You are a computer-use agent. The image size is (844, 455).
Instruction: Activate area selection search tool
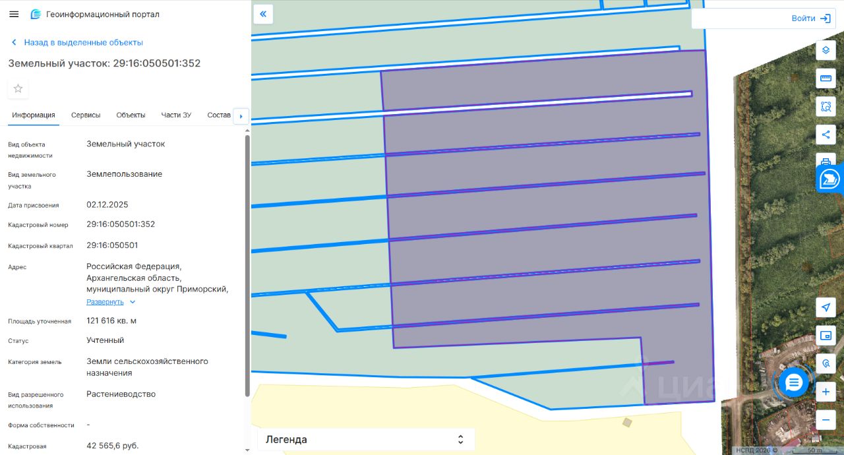pos(826,106)
